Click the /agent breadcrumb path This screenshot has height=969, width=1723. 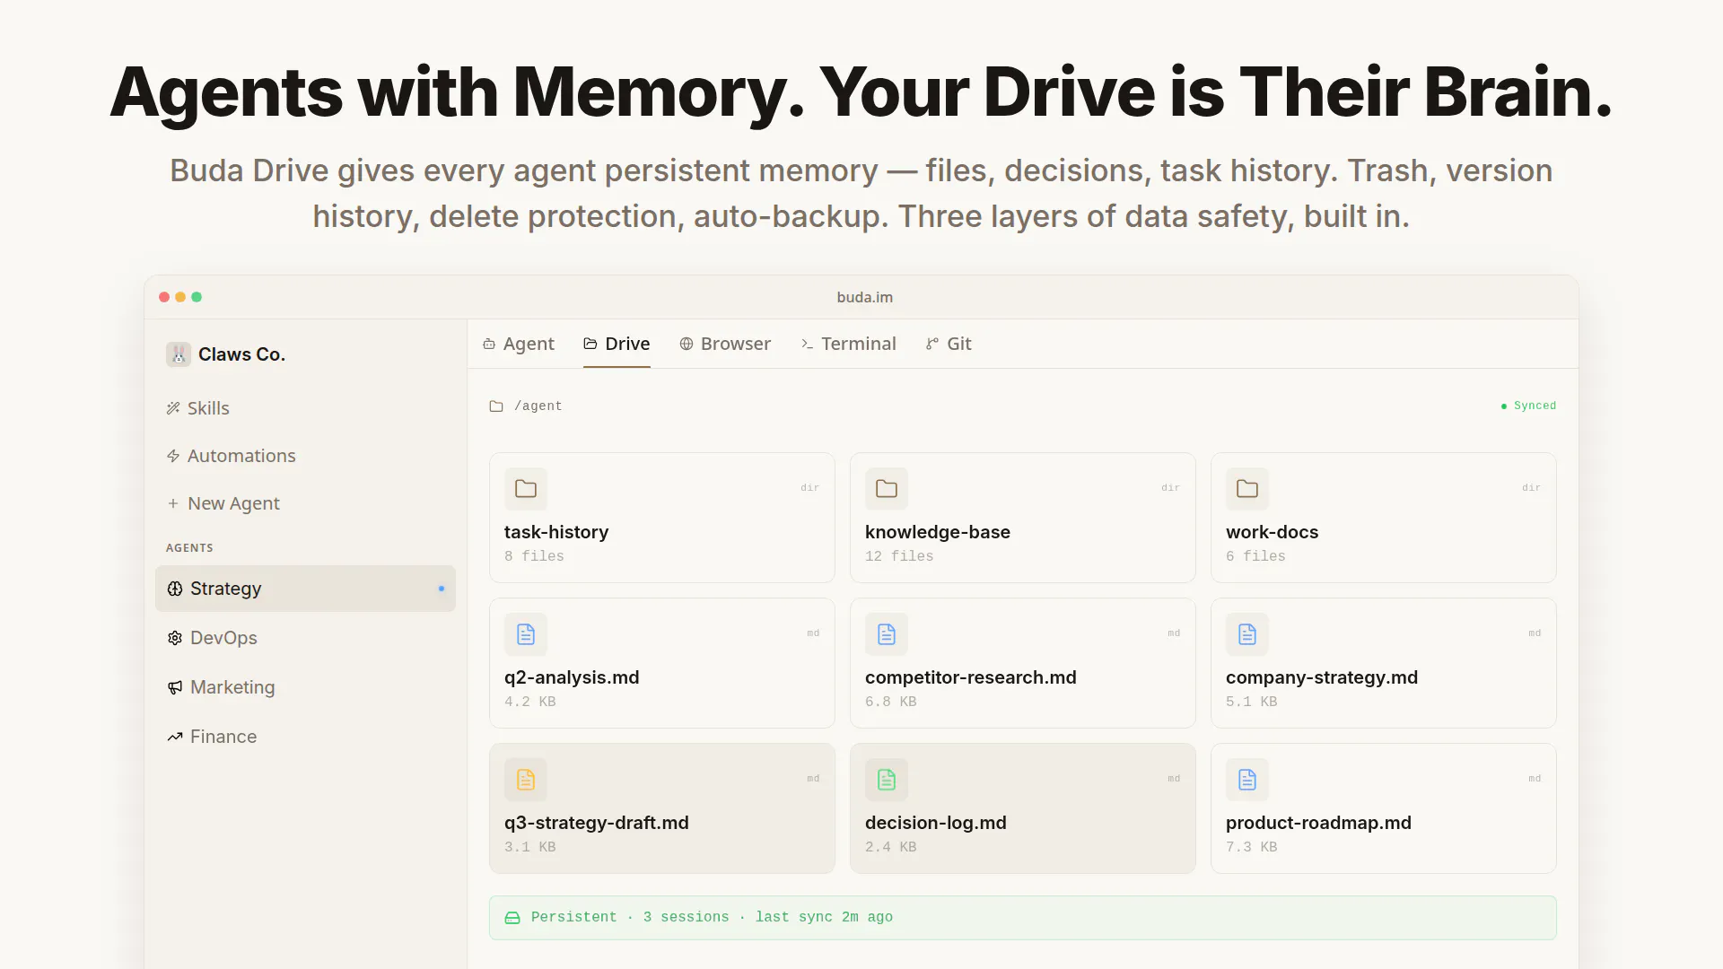coord(538,406)
